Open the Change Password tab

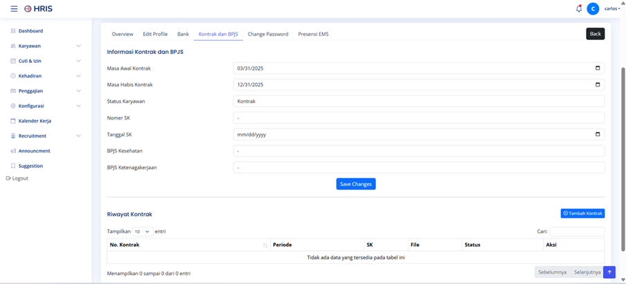click(x=268, y=35)
